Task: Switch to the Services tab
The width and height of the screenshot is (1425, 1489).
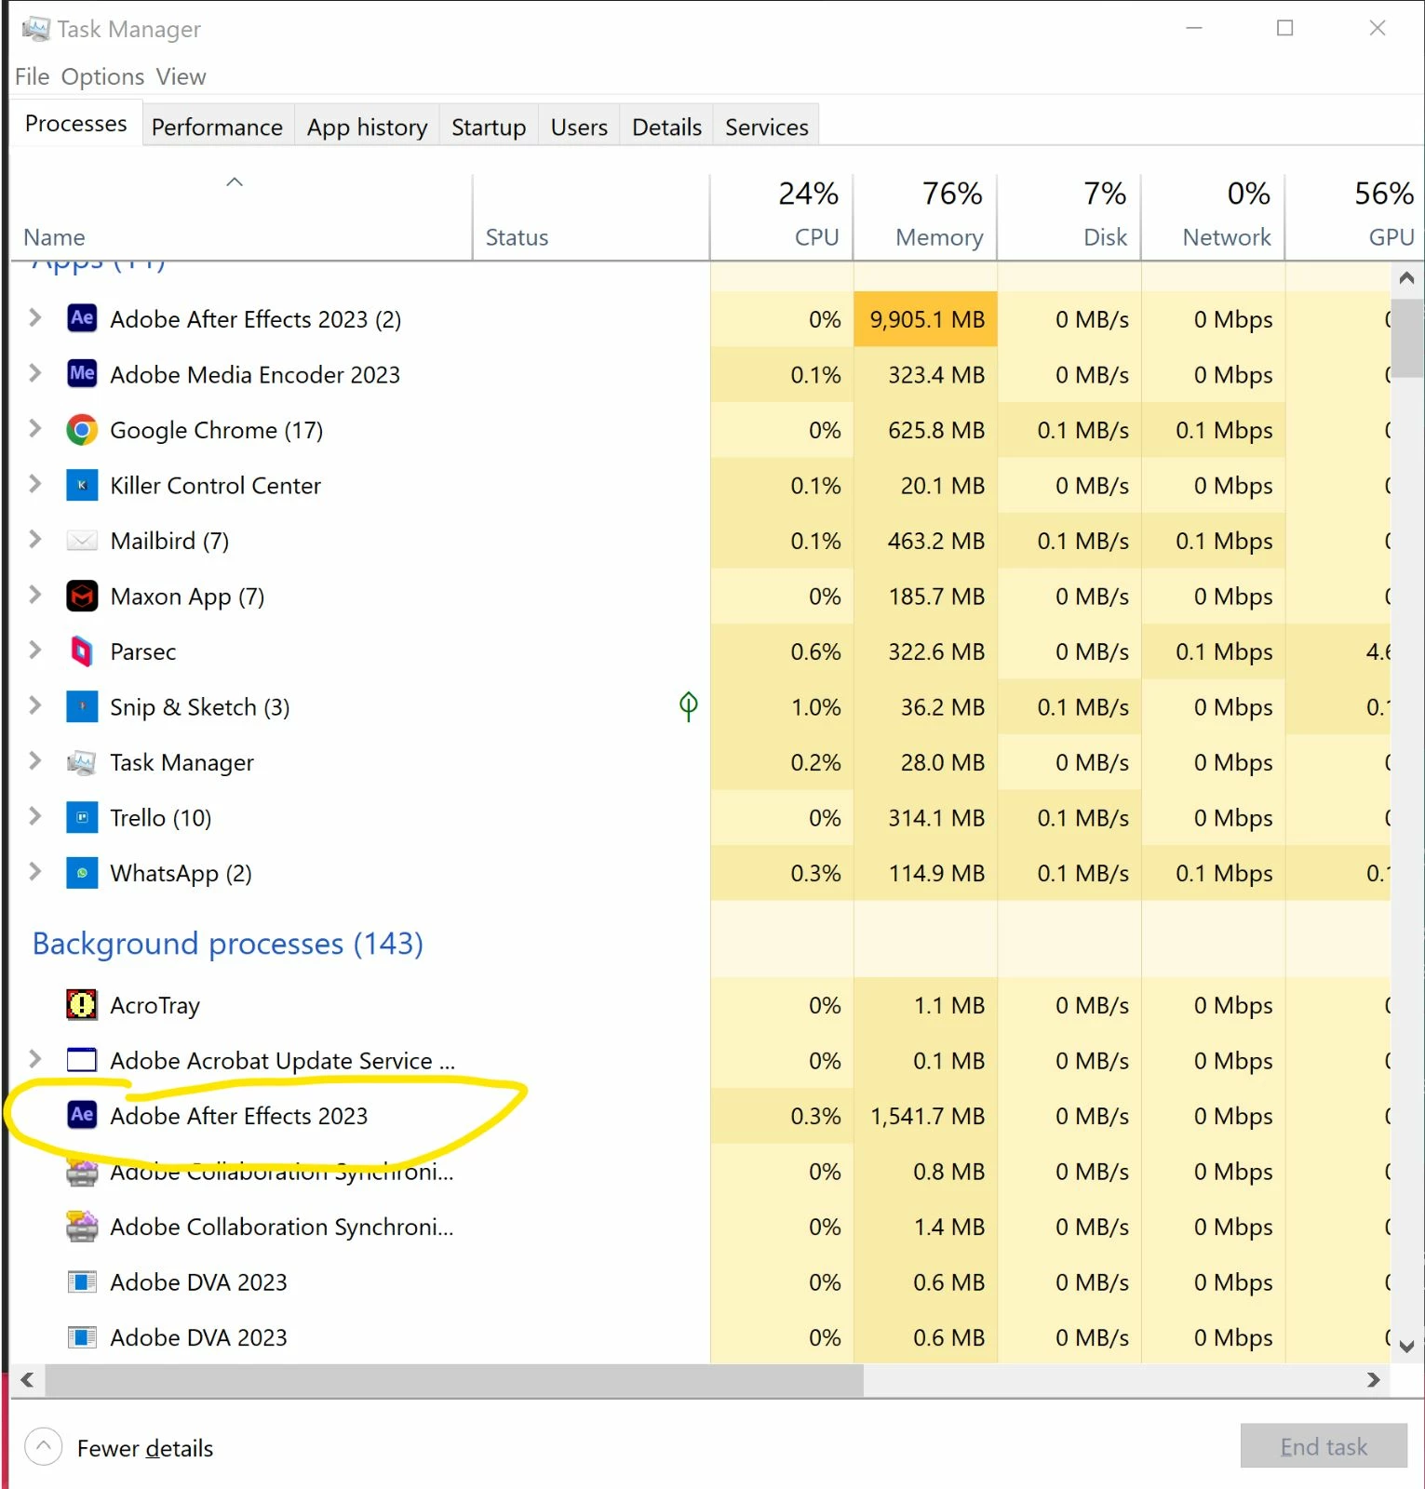Action: click(767, 127)
